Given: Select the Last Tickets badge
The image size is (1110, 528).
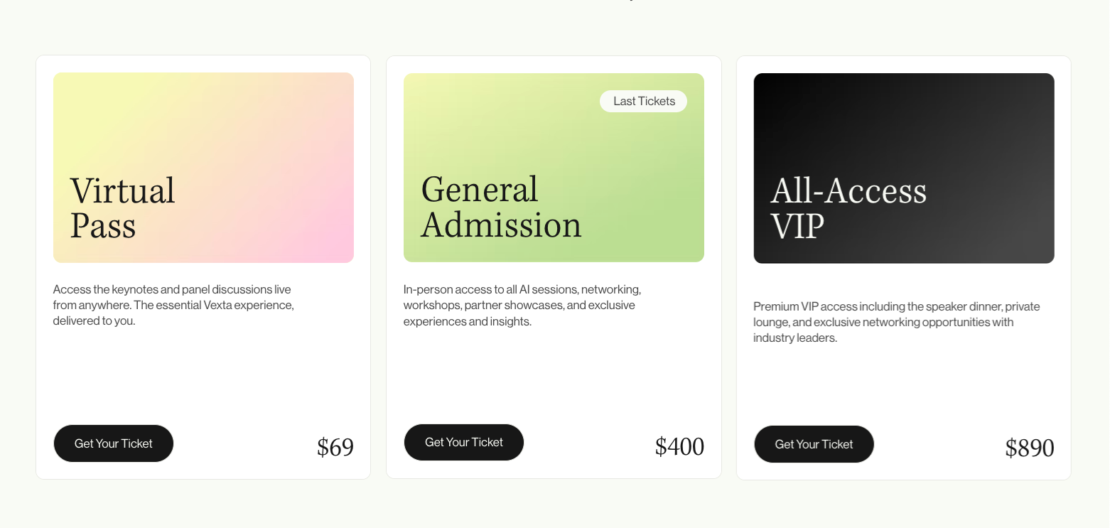Looking at the screenshot, I should coord(644,101).
